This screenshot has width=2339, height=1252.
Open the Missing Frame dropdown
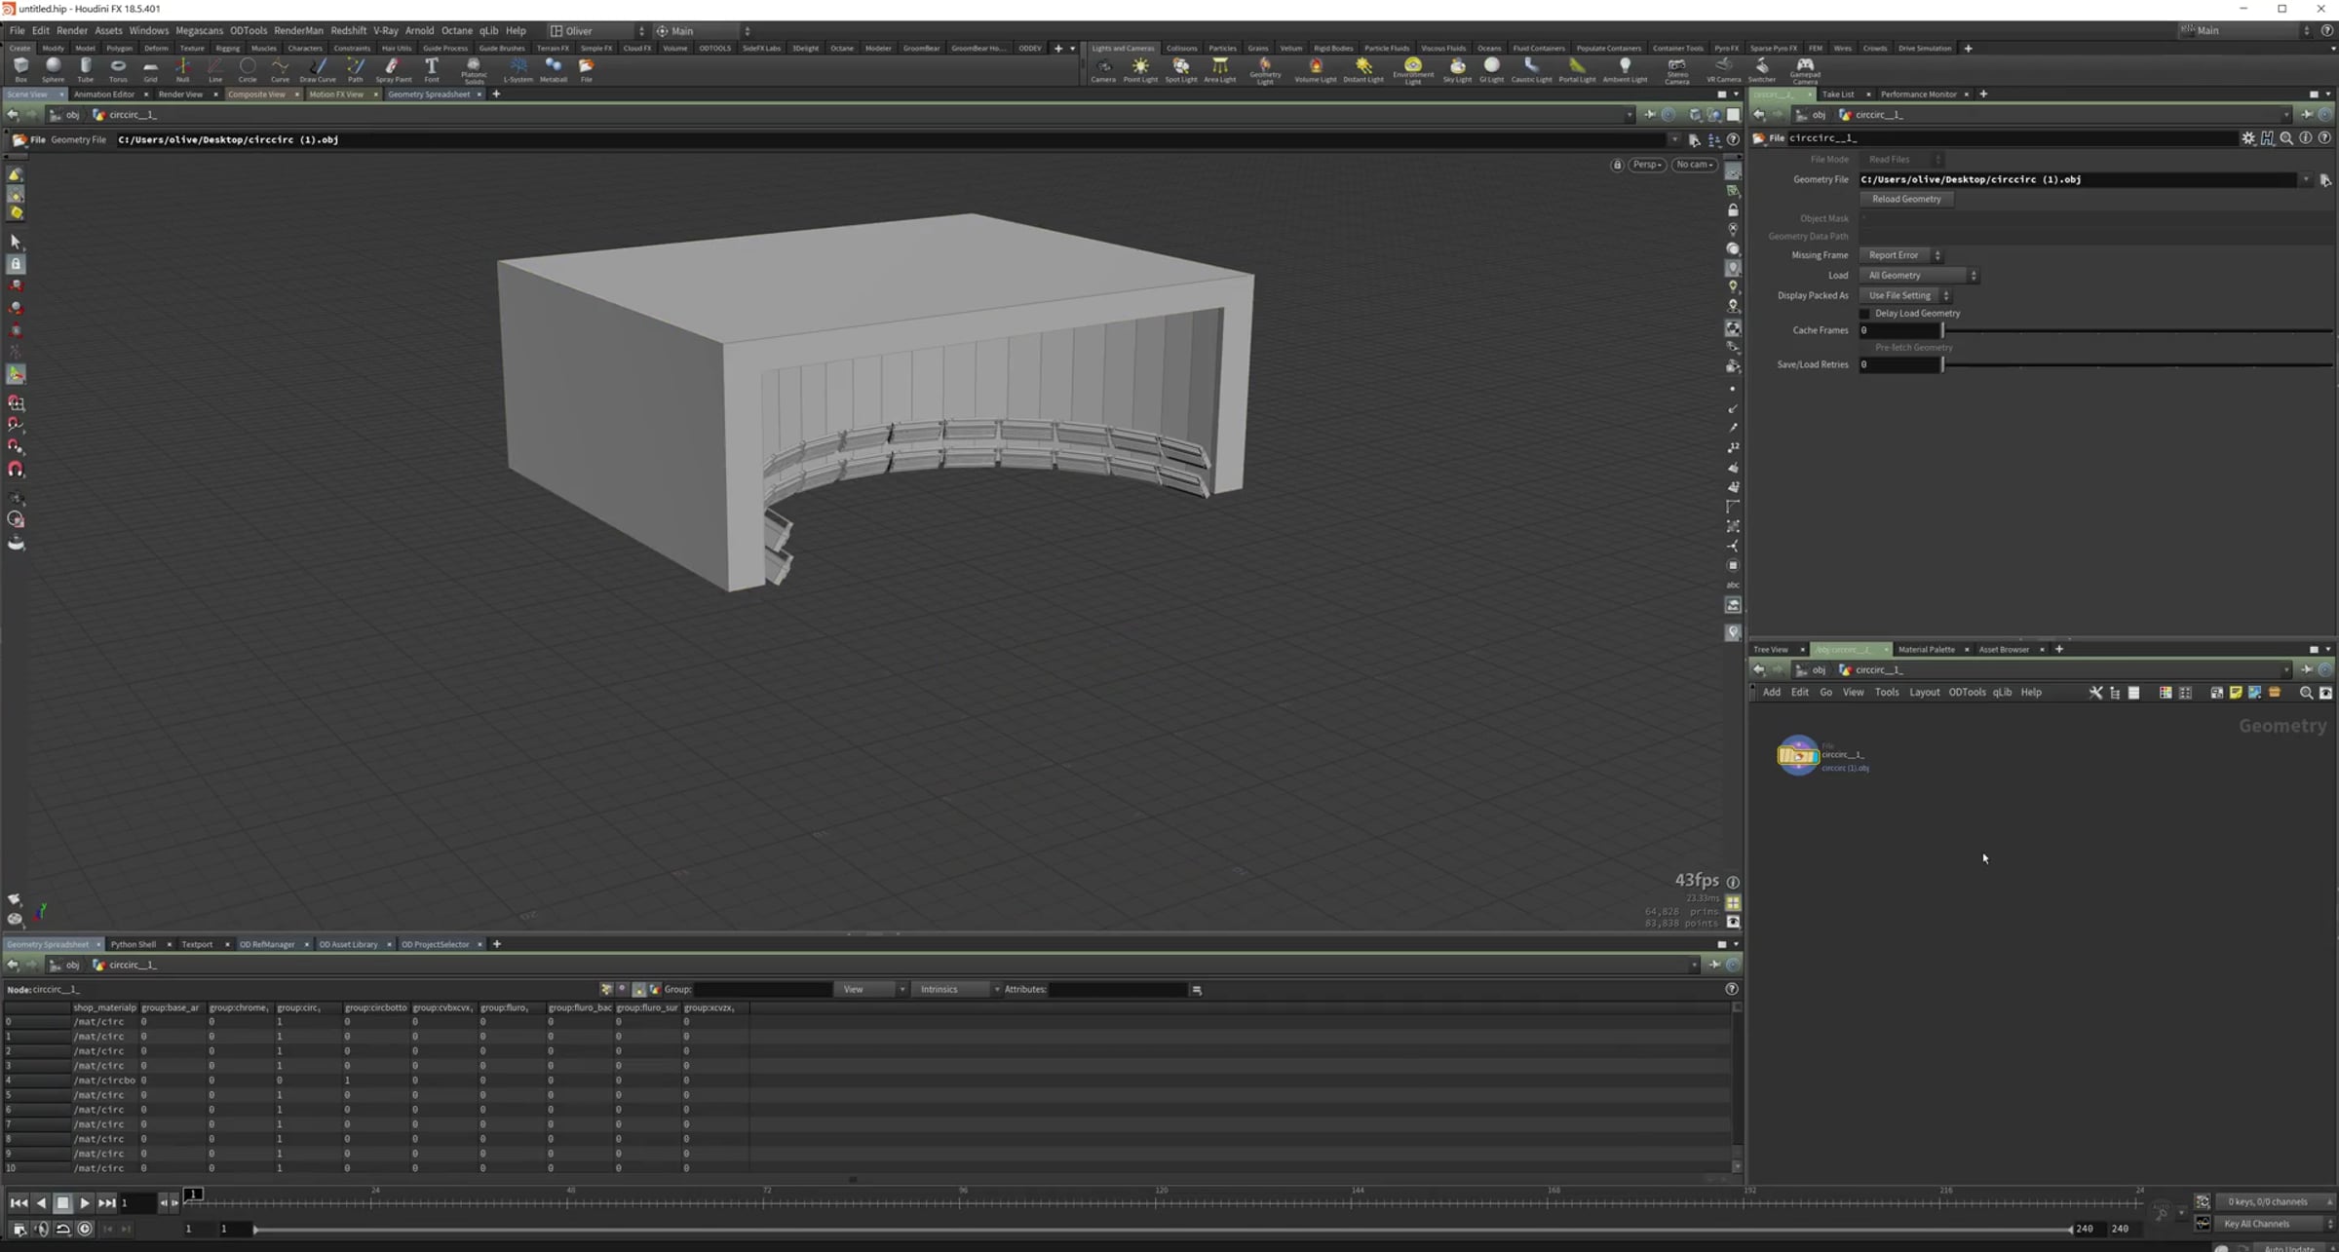1900,255
